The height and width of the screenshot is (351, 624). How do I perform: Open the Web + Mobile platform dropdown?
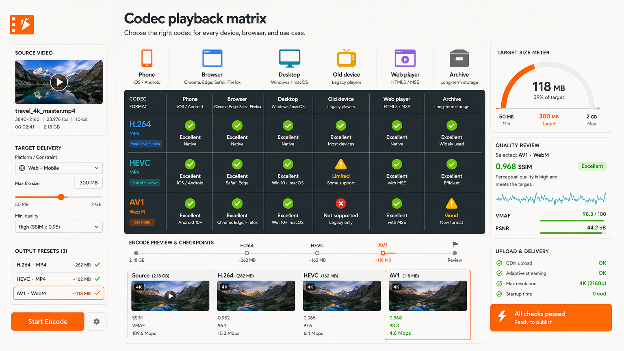pyautogui.click(x=59, y=168)
